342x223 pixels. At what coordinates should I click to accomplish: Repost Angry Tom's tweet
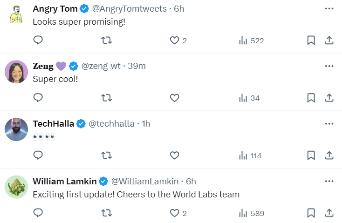point(106,41)
